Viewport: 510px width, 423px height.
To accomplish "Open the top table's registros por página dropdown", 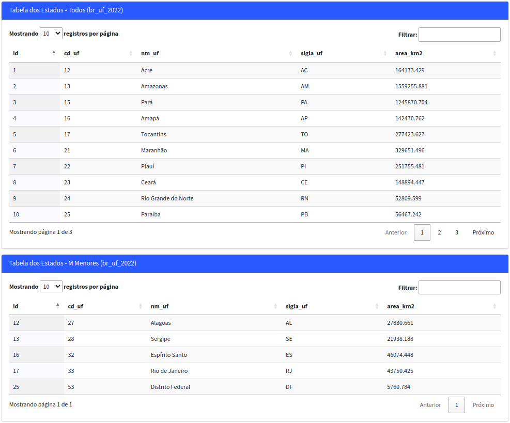I will (x=51, y=33).
